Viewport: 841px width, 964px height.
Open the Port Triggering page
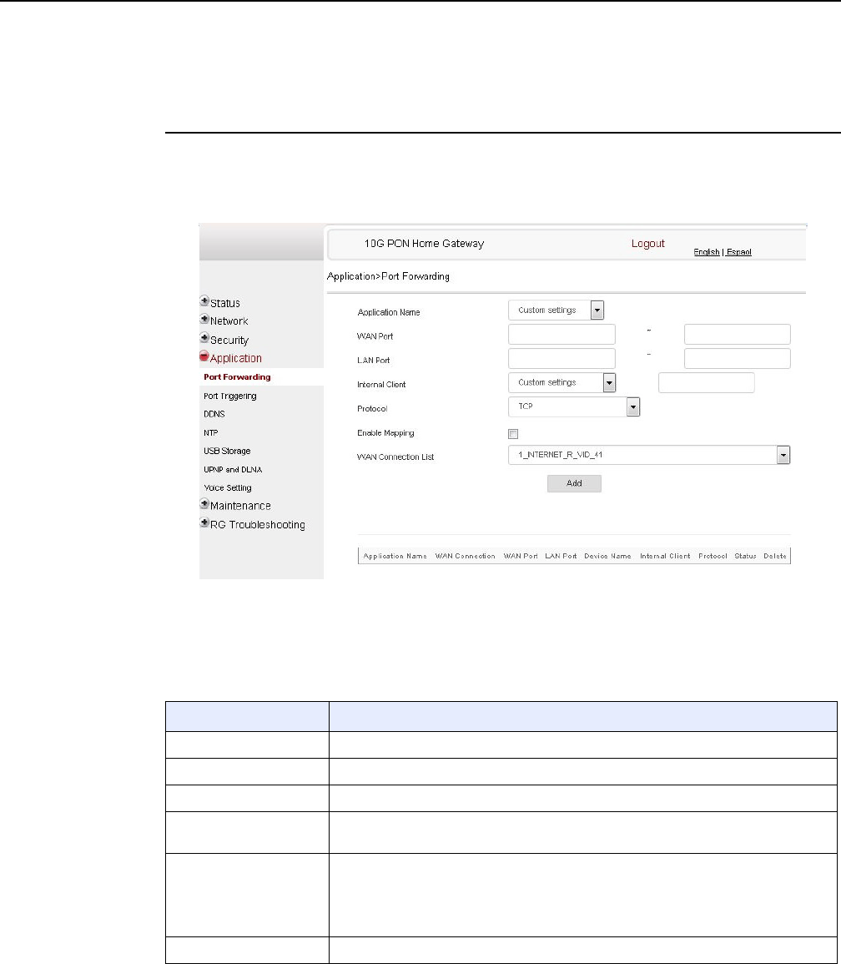(x=230, y=396)
